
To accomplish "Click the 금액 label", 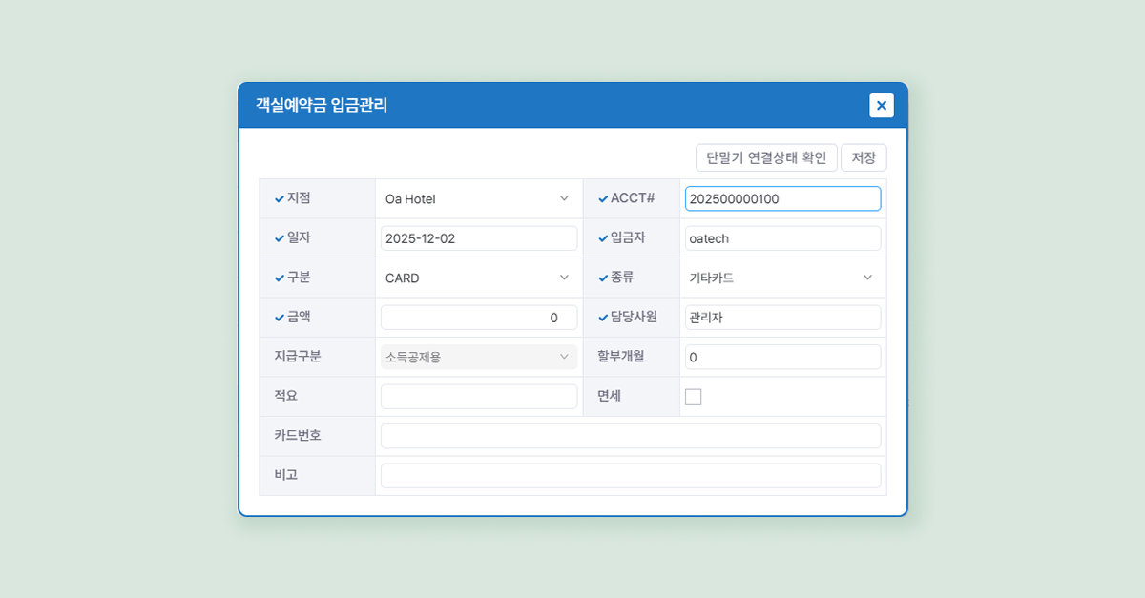I will tap(299, 317).
